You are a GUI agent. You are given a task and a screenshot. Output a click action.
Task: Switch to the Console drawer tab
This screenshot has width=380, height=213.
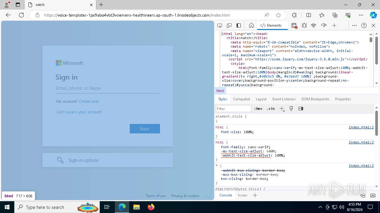click(x=226, y=195)
